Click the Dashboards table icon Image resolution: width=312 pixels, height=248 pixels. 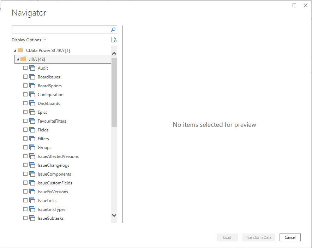32,103
